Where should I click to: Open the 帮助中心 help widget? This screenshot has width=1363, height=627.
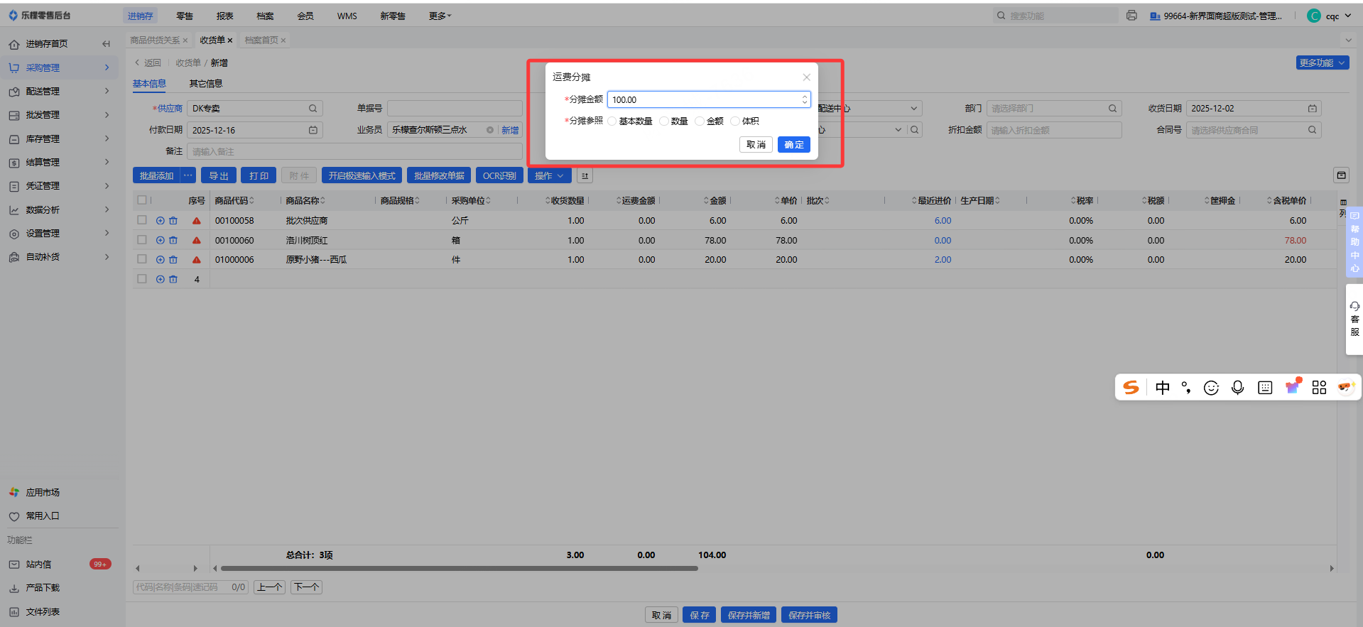(1354, 241)
